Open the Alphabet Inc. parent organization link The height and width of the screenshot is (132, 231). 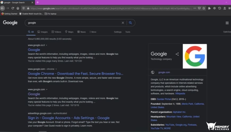pos(179,112)
